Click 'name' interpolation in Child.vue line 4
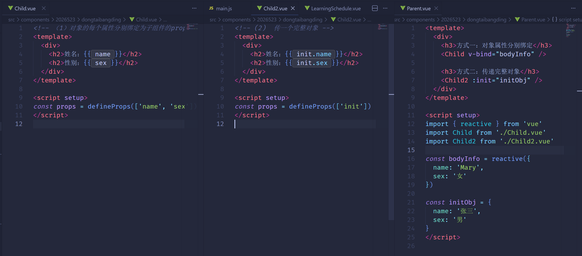 tap(103, 54)
